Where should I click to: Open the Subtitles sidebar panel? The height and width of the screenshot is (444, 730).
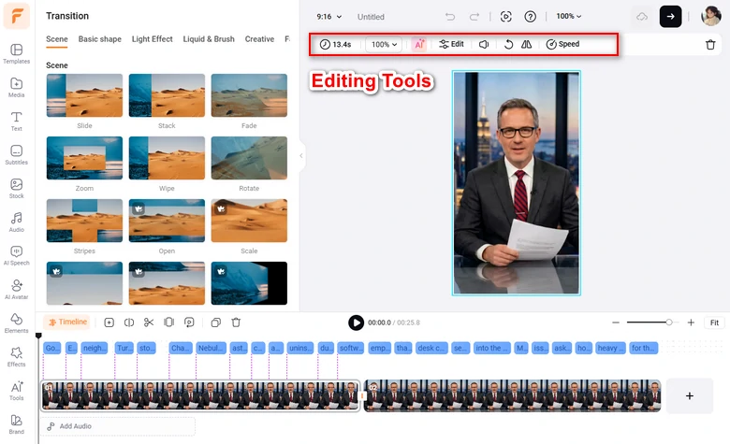click(x=16, y=155)
